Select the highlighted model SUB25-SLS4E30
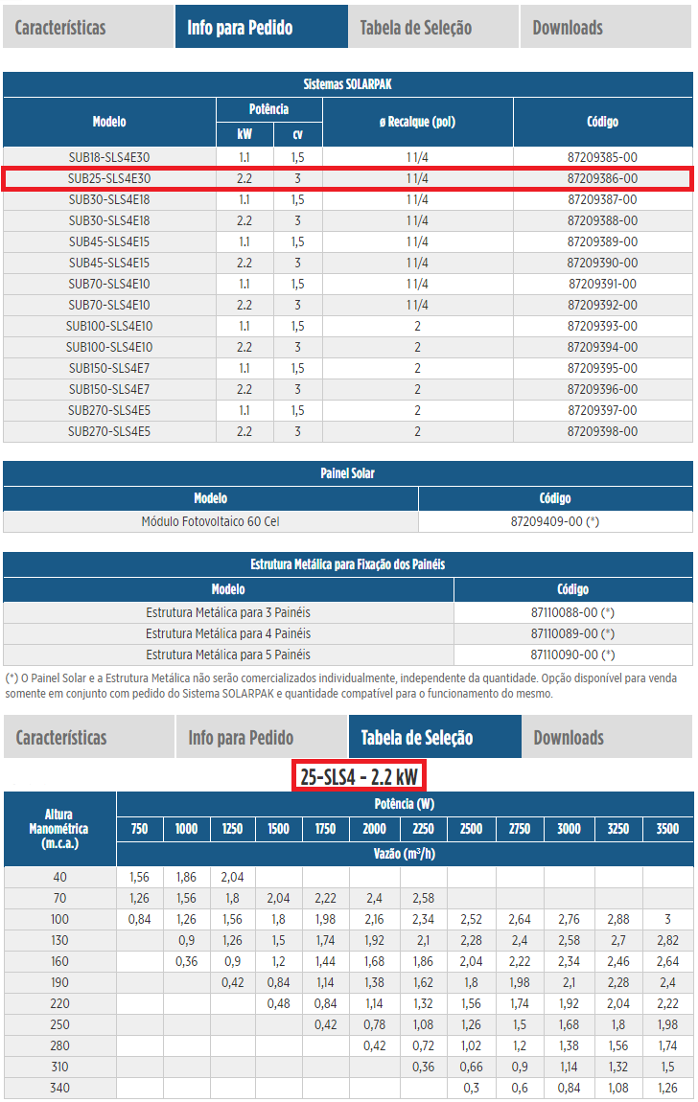The width and height of the screenshot is (698, 1102). pyautogui.click(x=109, y=178)
